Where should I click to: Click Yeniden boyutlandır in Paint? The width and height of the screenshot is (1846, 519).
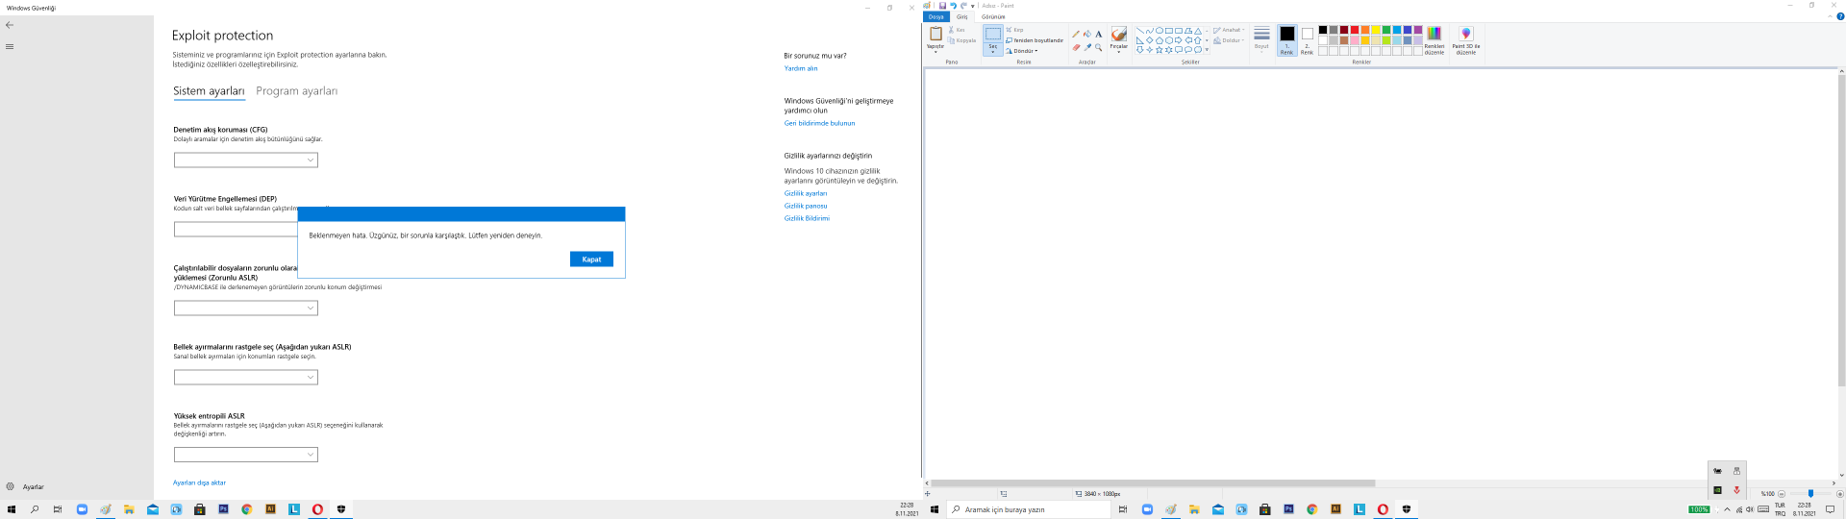tap(1035, 40)
